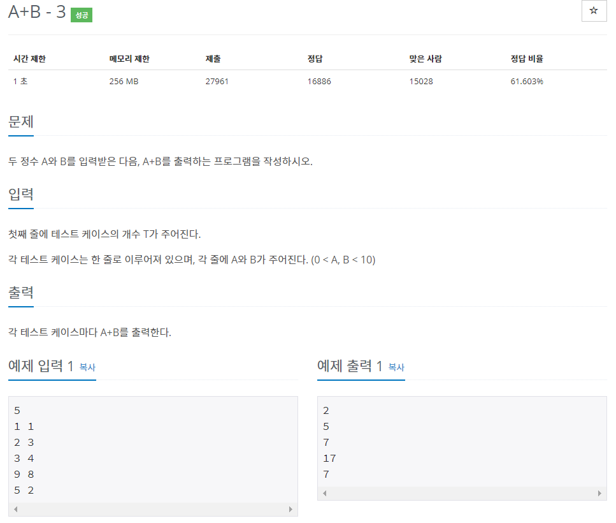Copy example output via 복사 link
This screenshot has height=523, width=616.
tap(396, 367)
